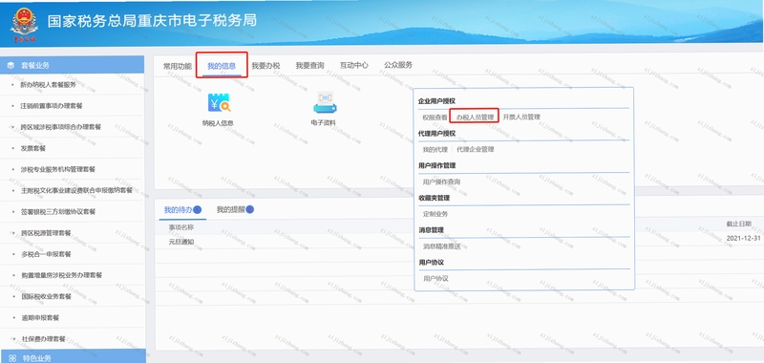Select 跨区域涉税事项综合办理套餐
The height and width of the screenshot is (363, 764).
tap(60, 127)
